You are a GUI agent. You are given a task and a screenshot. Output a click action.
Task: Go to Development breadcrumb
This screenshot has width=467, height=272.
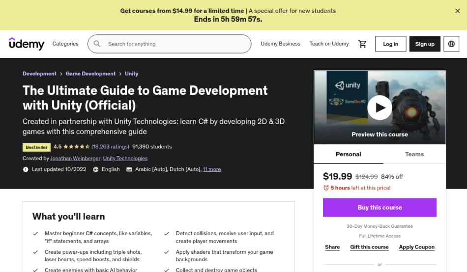click(x=39, y=74)
